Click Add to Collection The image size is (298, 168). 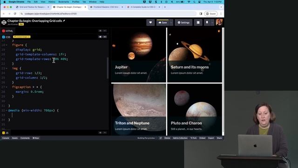tap(180, 138)
